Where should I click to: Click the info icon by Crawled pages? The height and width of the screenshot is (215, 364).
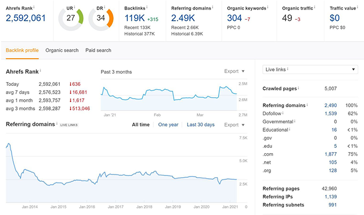[299, 88]
